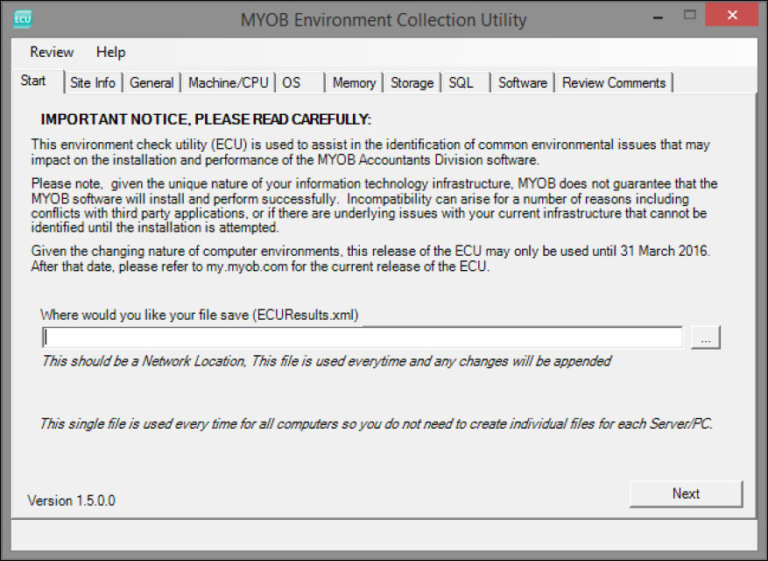The width and height of the screenshot is (768, 561).
Task: Click the file save location text field
Action: coord(363,337)
